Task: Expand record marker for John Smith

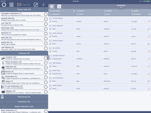Action: point(50,48)
